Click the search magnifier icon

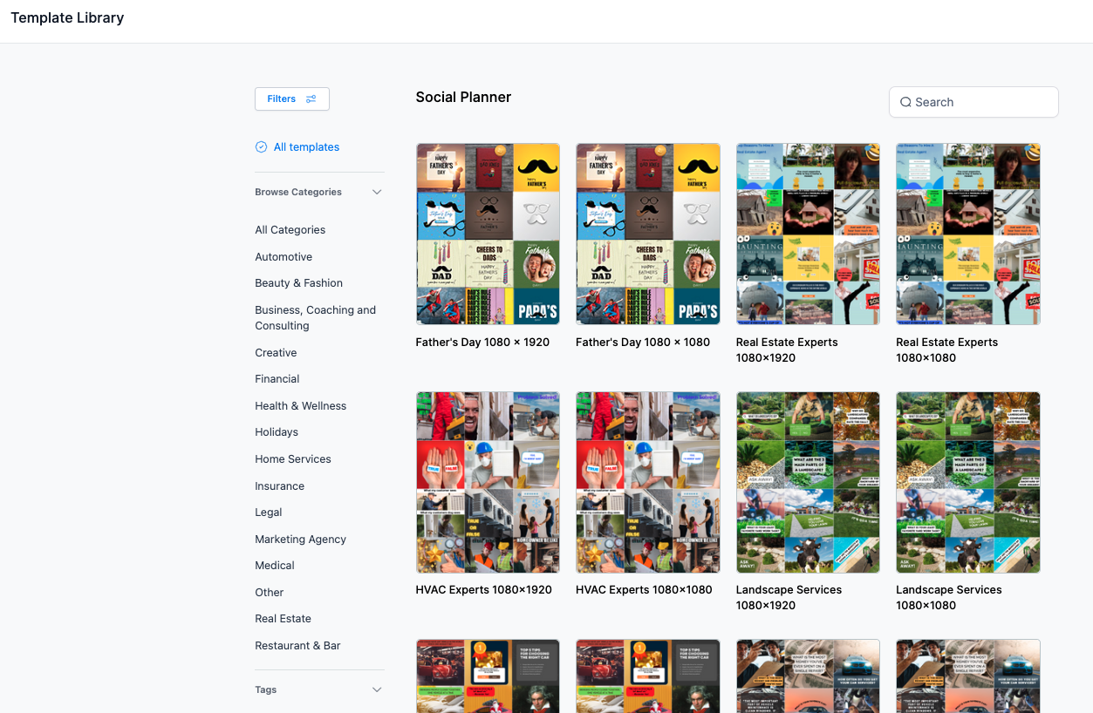point(905,102)
